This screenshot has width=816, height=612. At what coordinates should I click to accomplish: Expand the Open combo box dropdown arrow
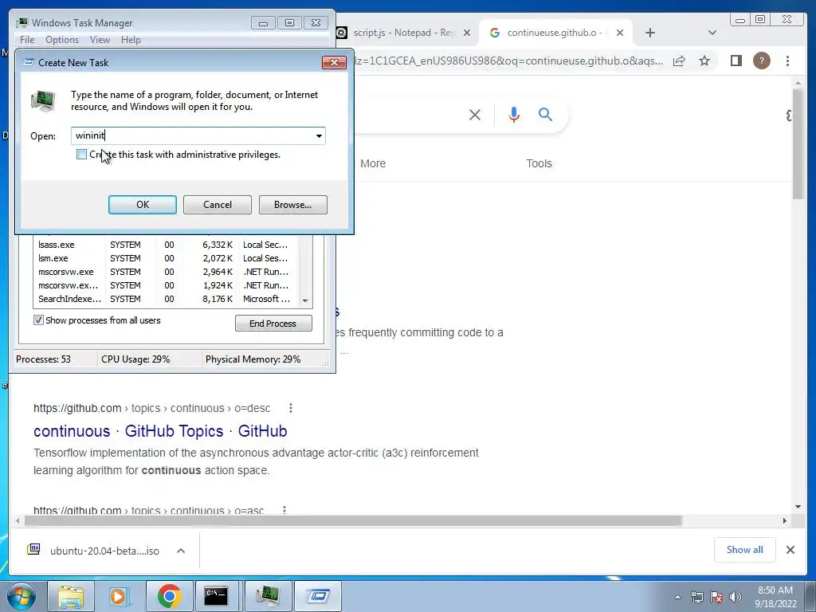[319, 135]
